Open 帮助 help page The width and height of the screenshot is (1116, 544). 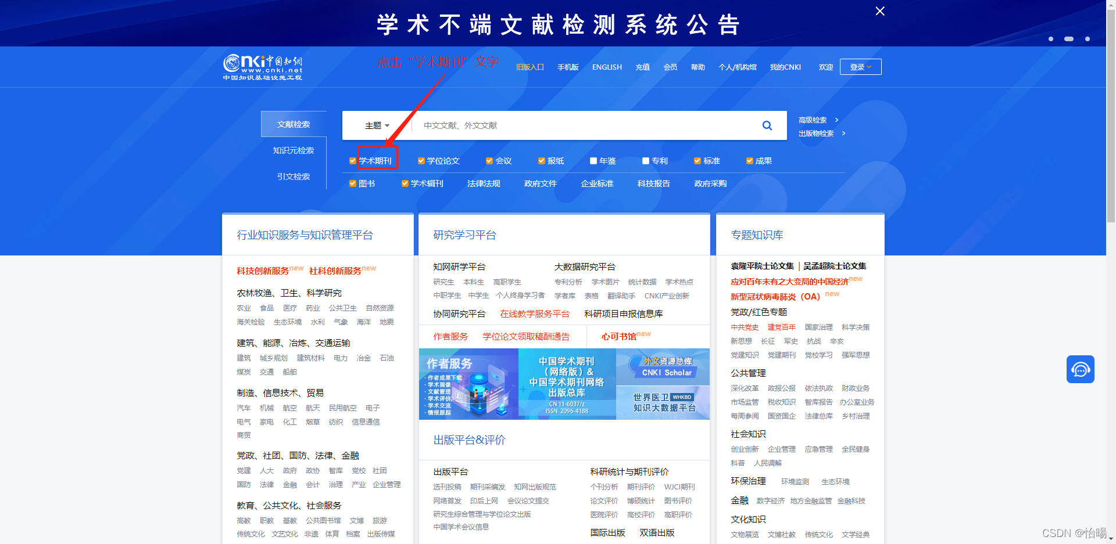point(698,67)
